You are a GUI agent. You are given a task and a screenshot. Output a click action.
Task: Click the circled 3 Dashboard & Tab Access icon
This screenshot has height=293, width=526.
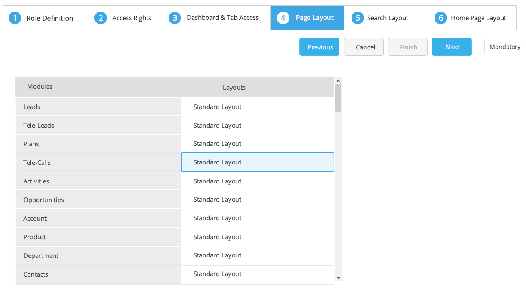pyautogui.click(x=174, y=18)
